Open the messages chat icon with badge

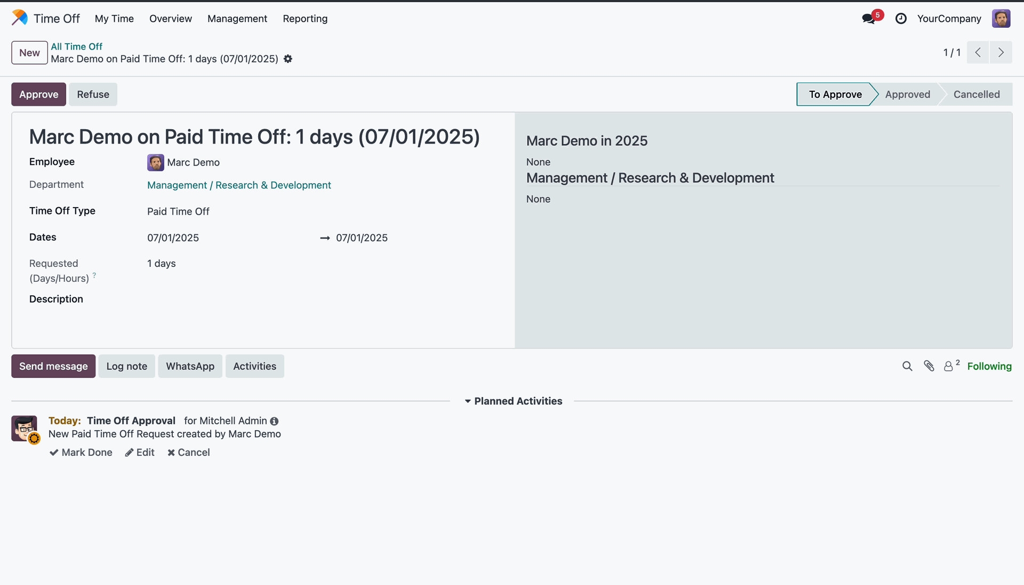(868, 19)
